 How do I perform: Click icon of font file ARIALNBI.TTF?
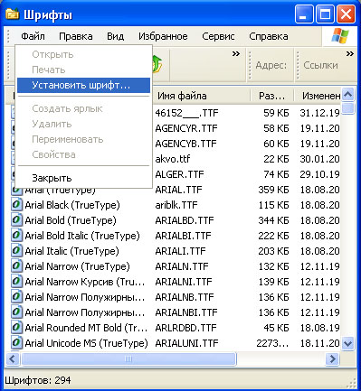click(16, 312)
